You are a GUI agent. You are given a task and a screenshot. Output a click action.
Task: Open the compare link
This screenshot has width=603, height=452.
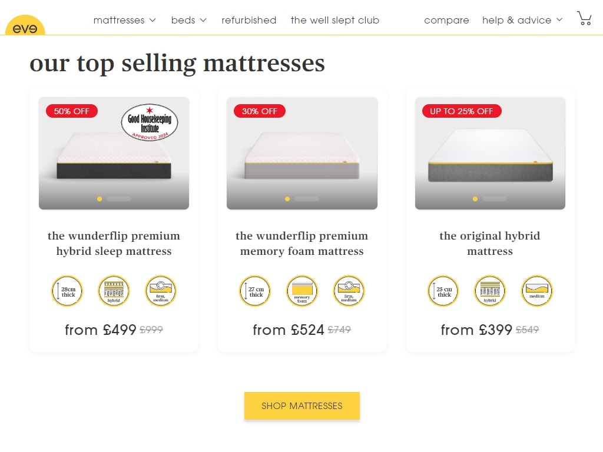(446, 20)
